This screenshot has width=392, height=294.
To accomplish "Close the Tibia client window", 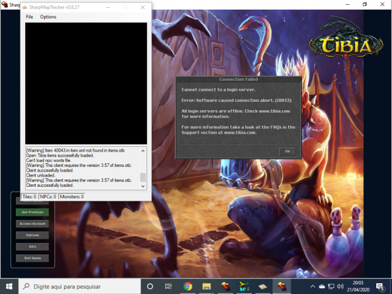I will click(x=382, y=4).
